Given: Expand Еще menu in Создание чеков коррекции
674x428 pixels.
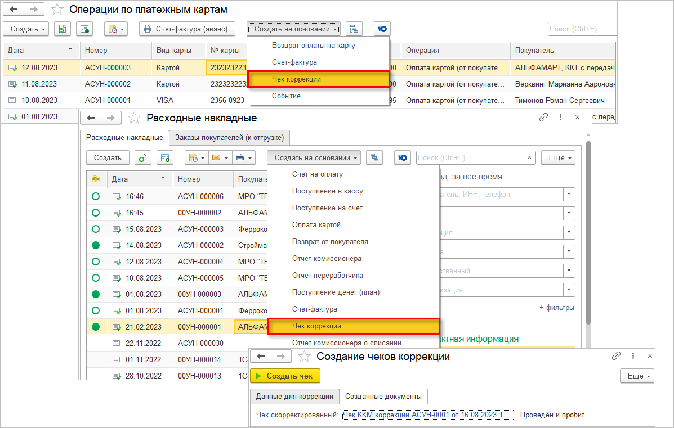Looking at the screenshot, I should 637,376.
